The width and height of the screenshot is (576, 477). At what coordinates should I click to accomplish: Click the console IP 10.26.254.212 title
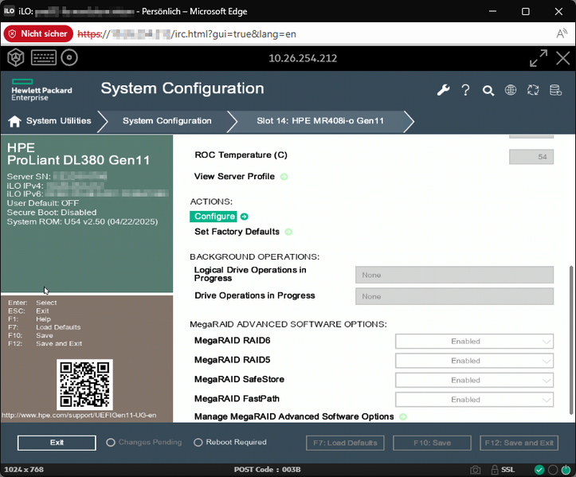coord(303,58)
